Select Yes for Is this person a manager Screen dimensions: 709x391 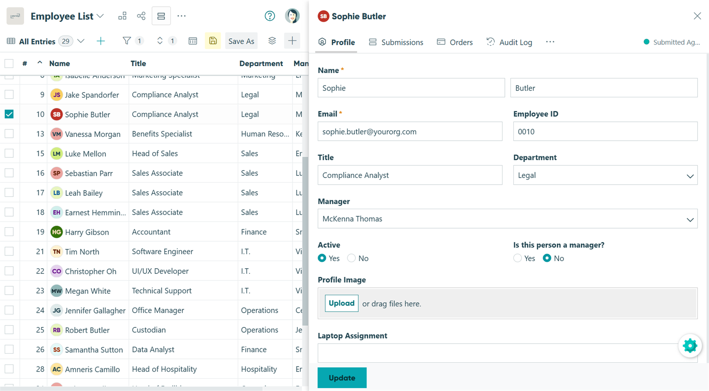pyautogui.click(x=518, y=258)
